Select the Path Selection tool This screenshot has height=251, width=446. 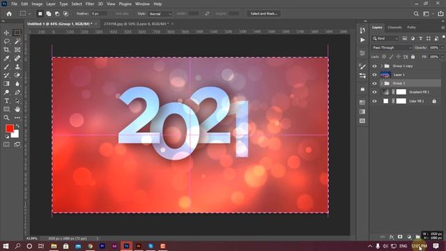[17, 100]
